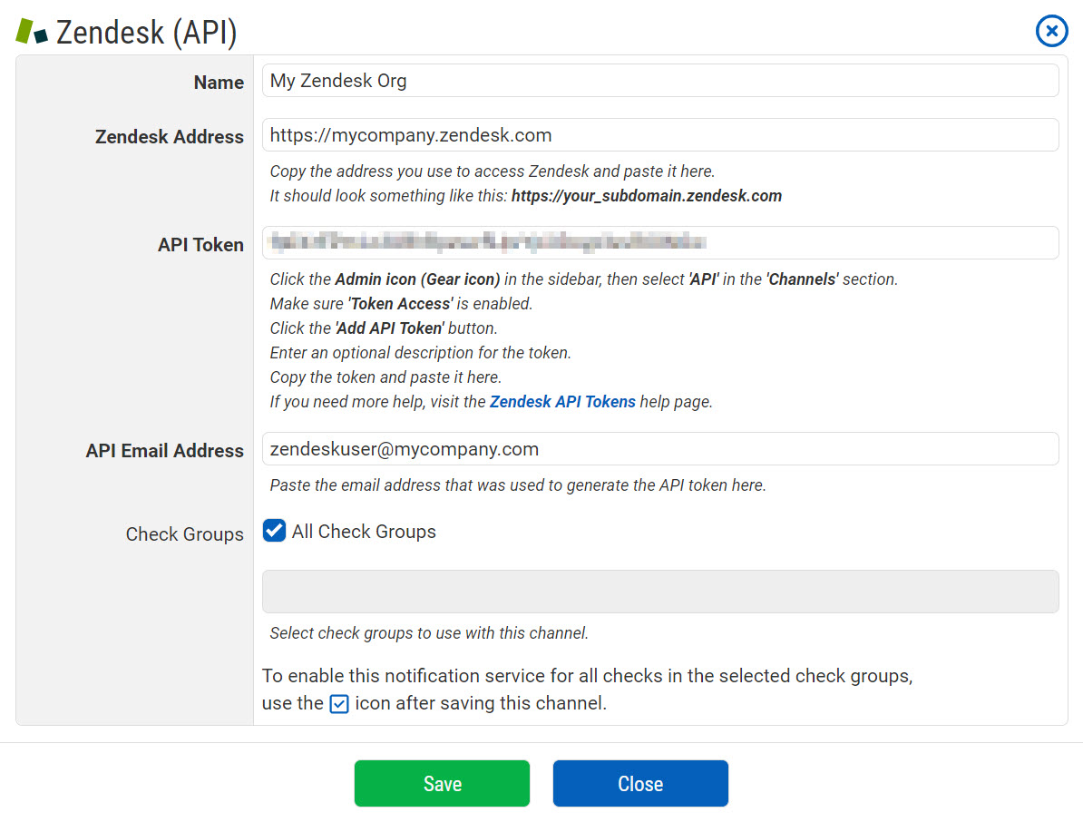Click the 'Select check groups' hint text

tap(429, 633)
